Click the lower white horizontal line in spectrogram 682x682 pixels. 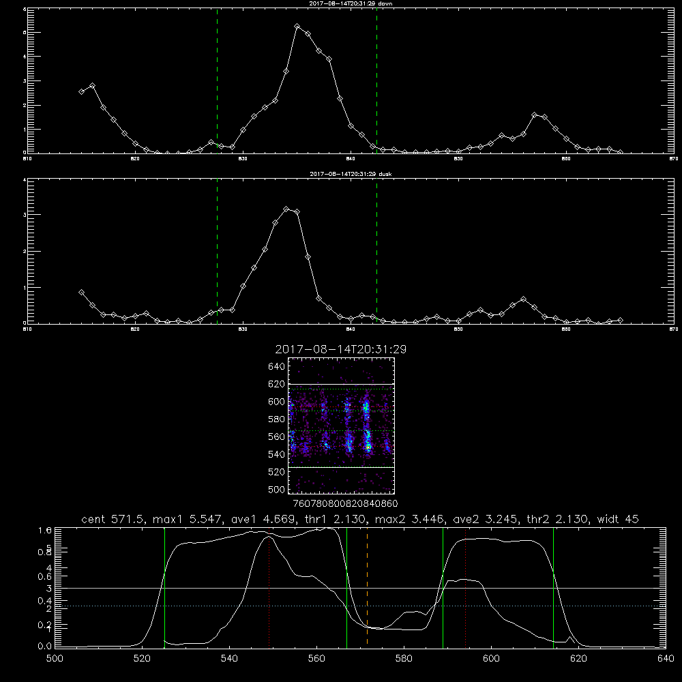point(341,468)
